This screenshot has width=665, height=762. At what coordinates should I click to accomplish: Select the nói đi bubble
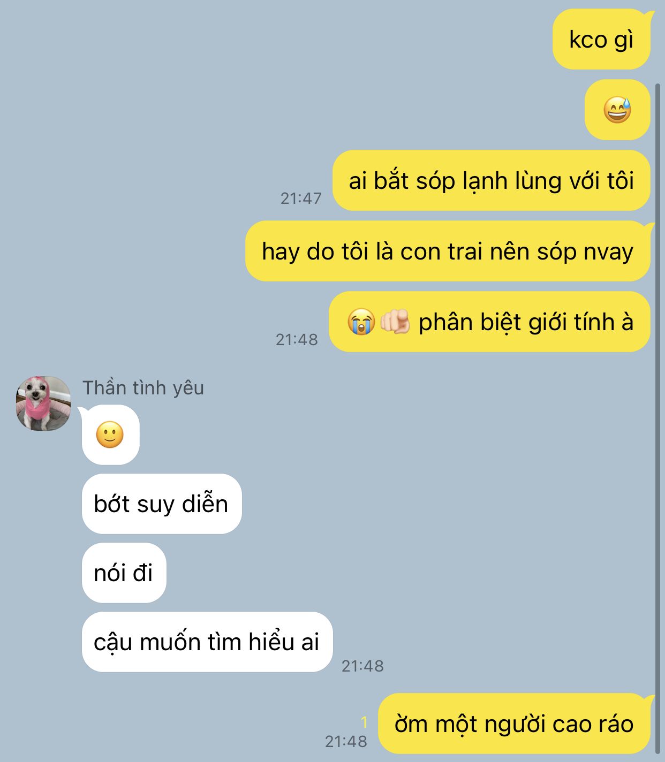(124, 573)
